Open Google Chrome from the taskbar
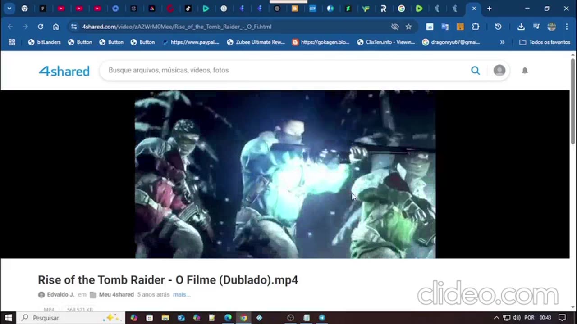 [243, 318]
